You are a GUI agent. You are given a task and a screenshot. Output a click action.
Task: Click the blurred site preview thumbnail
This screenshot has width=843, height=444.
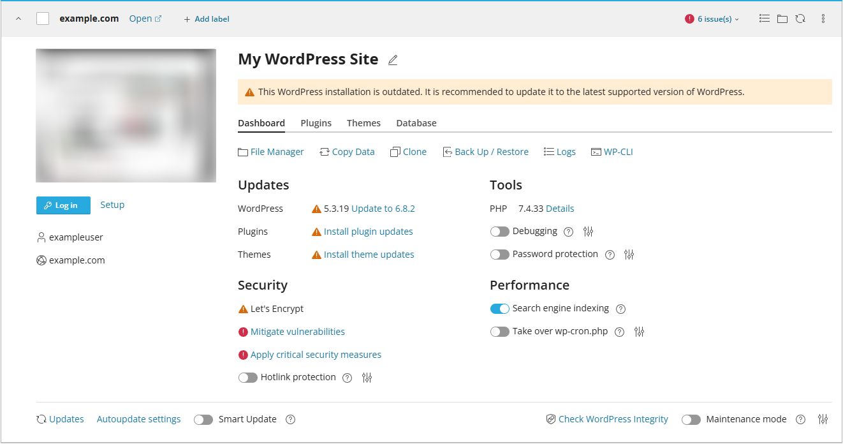coord(126,115)
